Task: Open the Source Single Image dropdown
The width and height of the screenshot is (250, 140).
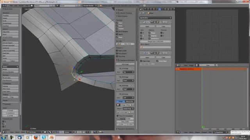Action: click(x=128, y=108)
